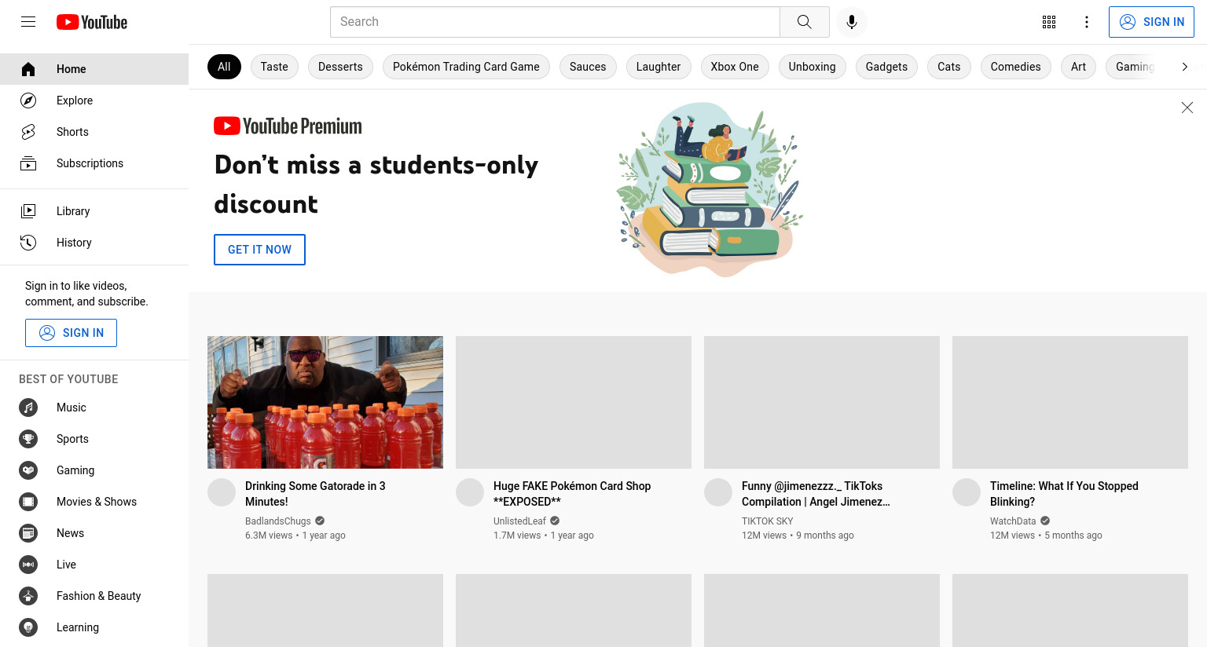Open the three-dot settings menu
The image size is (1207, 647).
coord(1087,22)
